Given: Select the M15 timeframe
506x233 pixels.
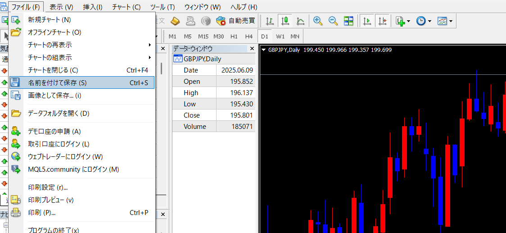Looking at the screenshot, I should 203,37.
